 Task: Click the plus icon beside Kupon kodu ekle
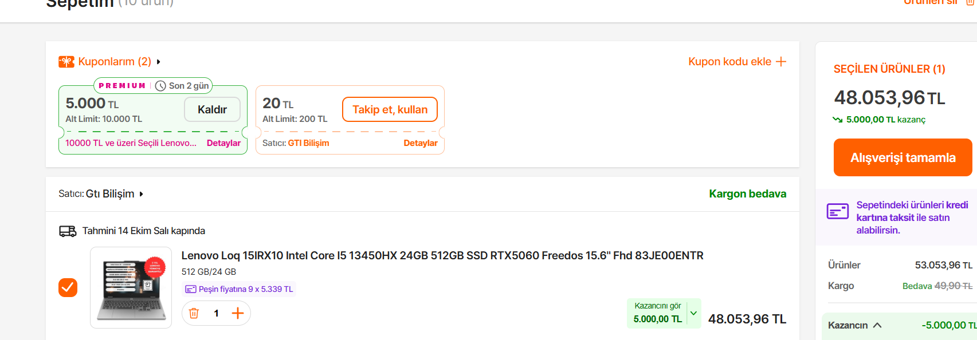781,61
